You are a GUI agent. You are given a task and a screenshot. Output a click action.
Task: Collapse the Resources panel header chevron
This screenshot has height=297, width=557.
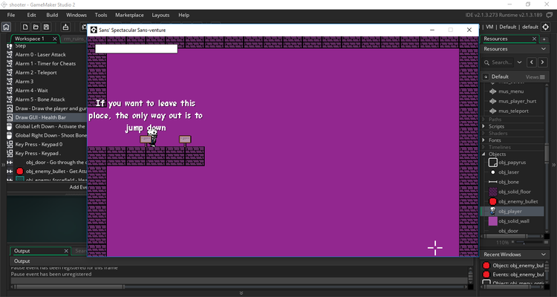543,49
